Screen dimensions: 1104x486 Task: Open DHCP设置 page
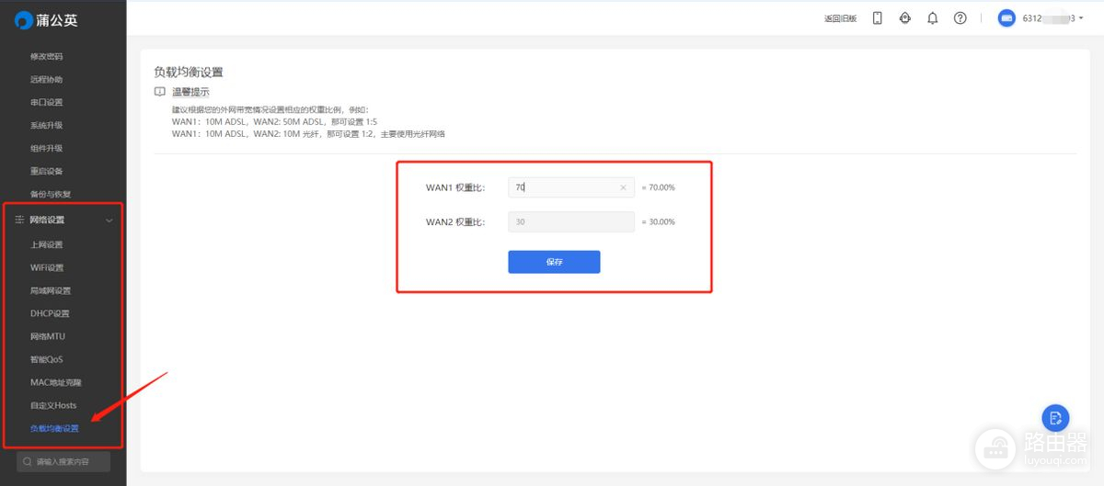tap(50, 313)
